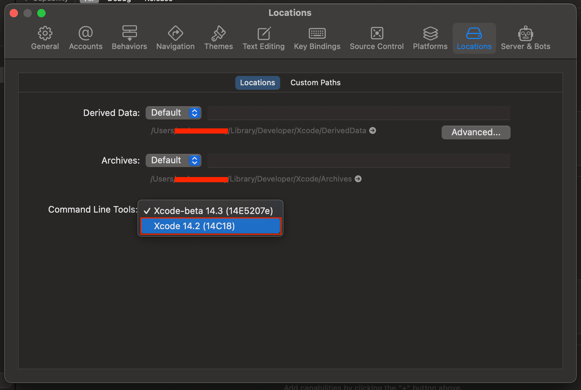581x390 pixels.
Task: Open the Derived Data location dropdown
Action: pyautogui.click(x=173, y=113)
